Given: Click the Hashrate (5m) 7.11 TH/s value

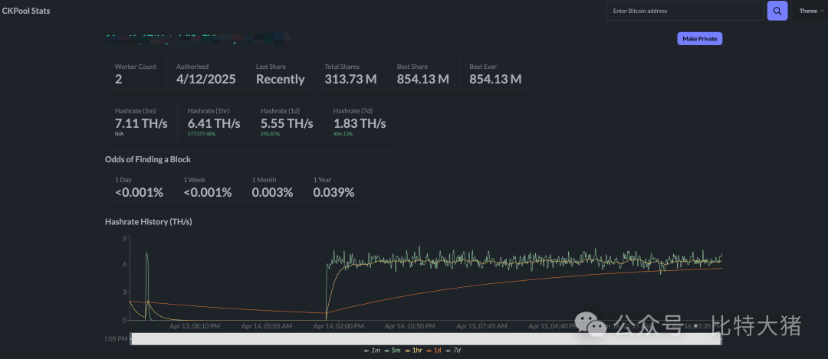Looking at the screenshot, I should click(x=141, y=123).
